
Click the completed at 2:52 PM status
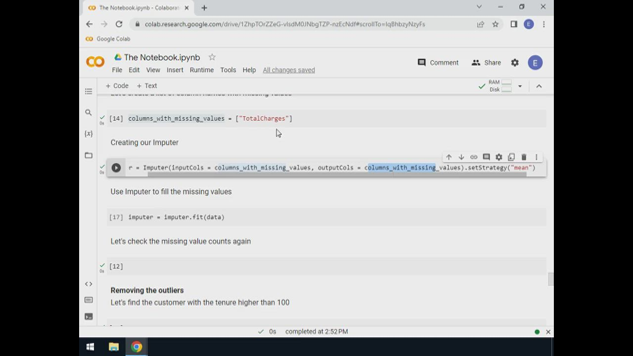(316, 332)
